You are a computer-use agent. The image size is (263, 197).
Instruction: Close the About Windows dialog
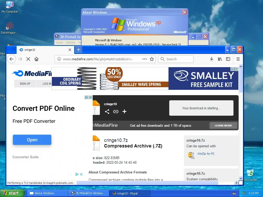184,12
